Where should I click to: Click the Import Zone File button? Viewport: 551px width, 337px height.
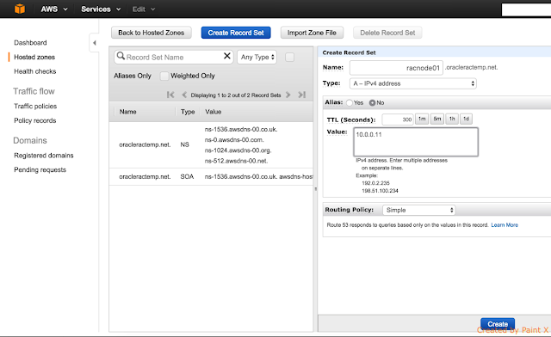[312, 33]
